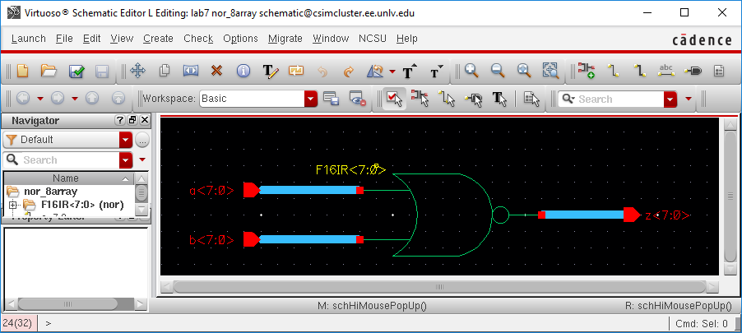Open the File menu
The width and height of the screenshot is (742, 333).
(x=64, y=39)
